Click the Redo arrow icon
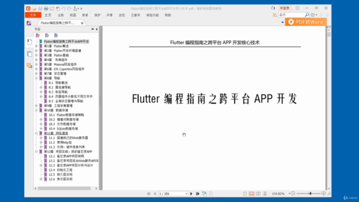Image resolution: width=359 pixels, height=202 pixels. click(69, 9)
